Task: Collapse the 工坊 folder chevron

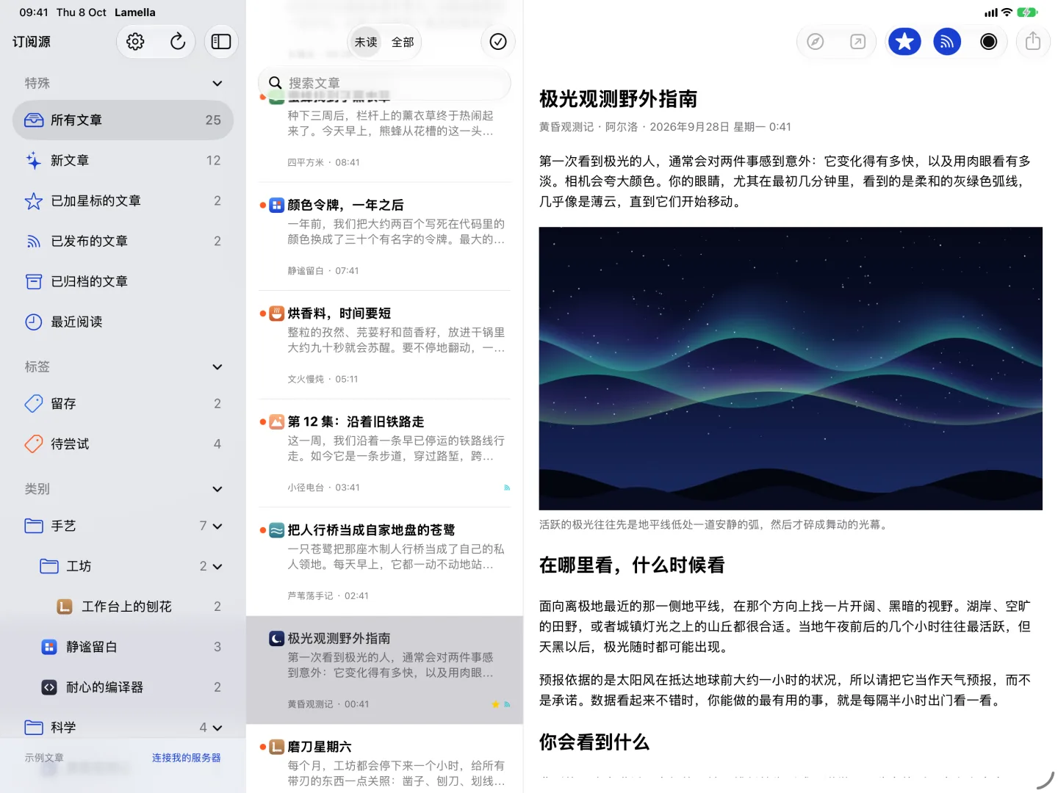Action: (217, 567)
